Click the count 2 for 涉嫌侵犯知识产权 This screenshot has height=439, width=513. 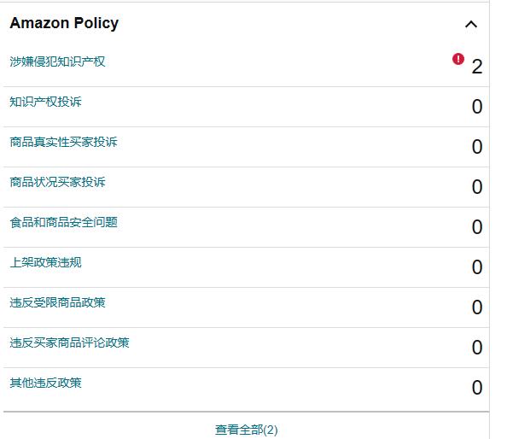476,67
